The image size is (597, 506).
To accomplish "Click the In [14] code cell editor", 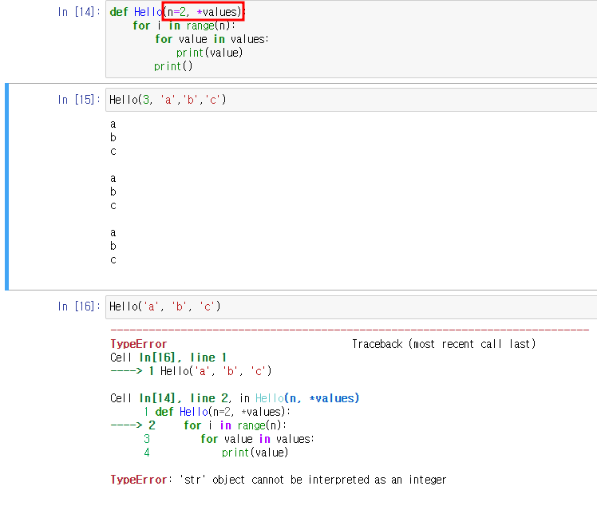I will pyautogui.click(x=351, y=39).
